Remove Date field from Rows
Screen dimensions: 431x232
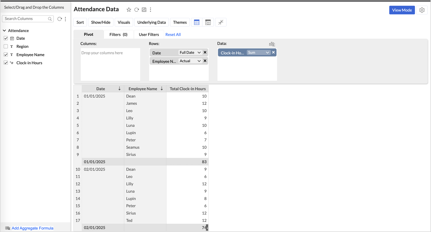coord(205,53)
